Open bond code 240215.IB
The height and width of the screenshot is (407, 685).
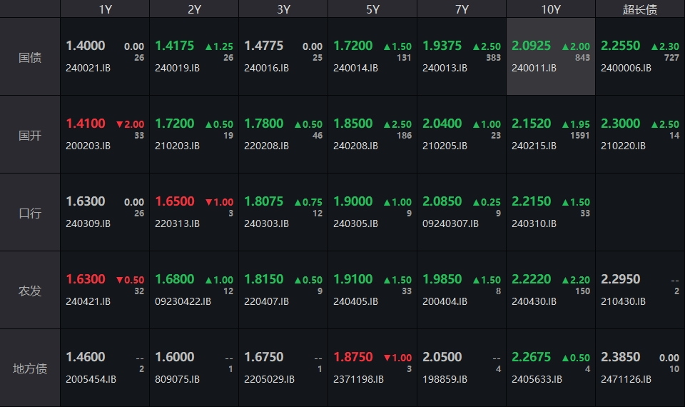click(x=534, y=146)
